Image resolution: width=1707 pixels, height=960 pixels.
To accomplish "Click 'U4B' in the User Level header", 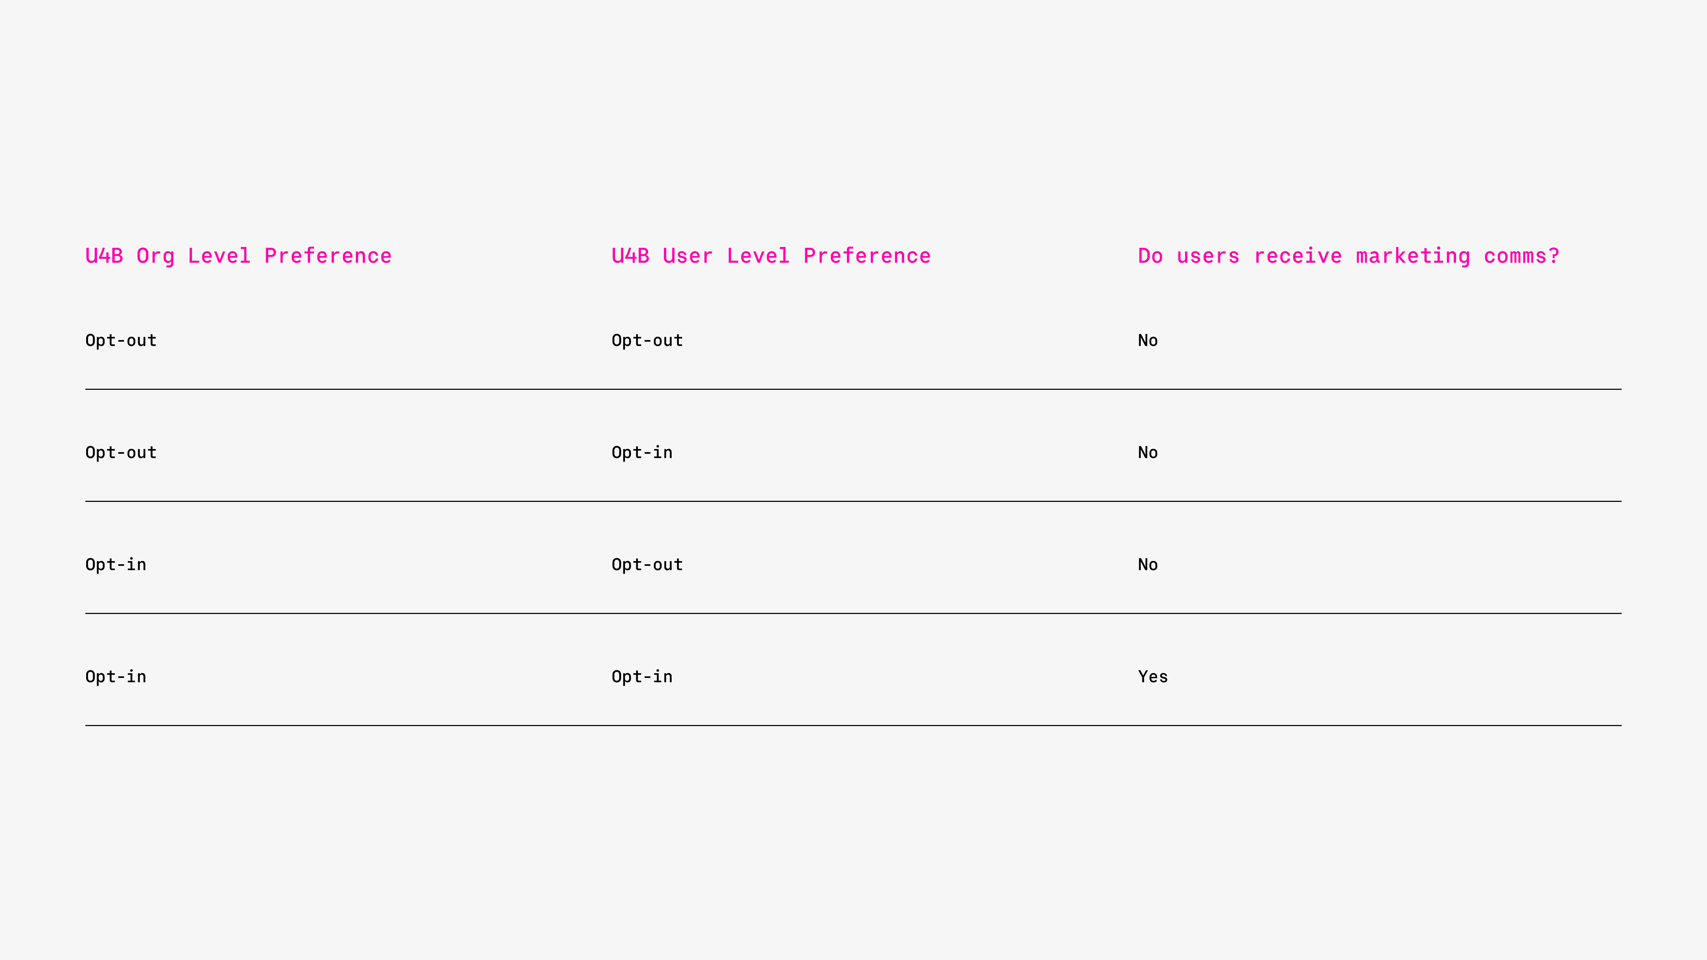I will 631,256.
